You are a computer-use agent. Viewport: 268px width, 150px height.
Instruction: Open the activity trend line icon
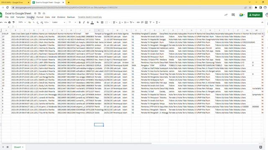226,15
